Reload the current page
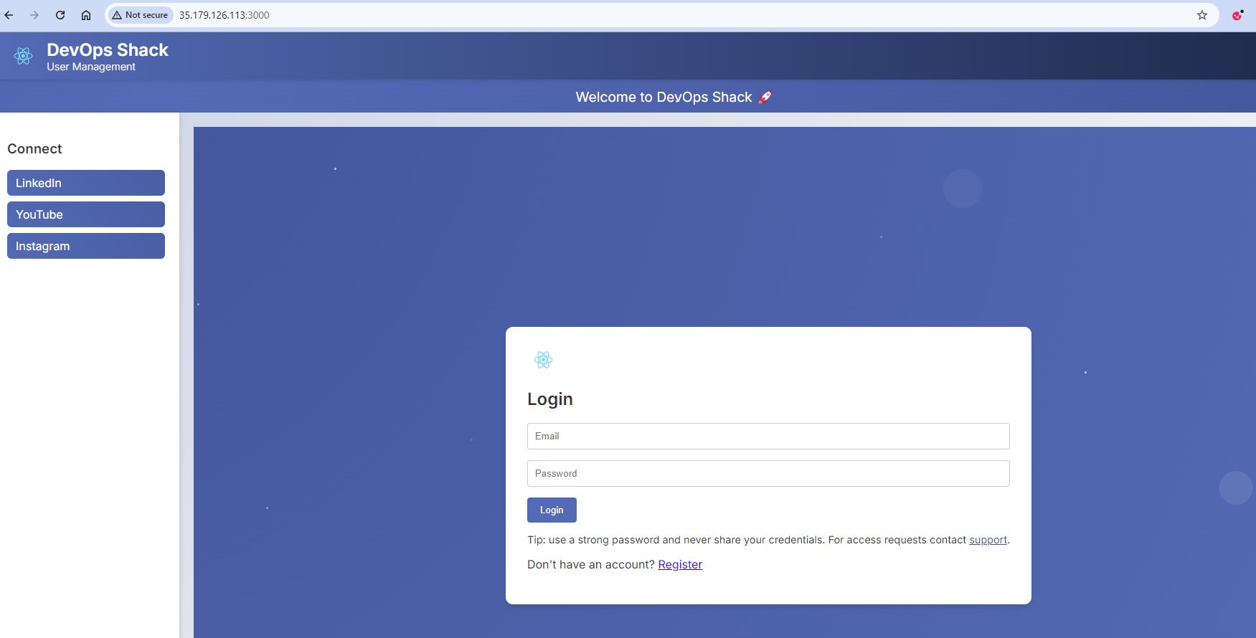 (x=60, y=15)
